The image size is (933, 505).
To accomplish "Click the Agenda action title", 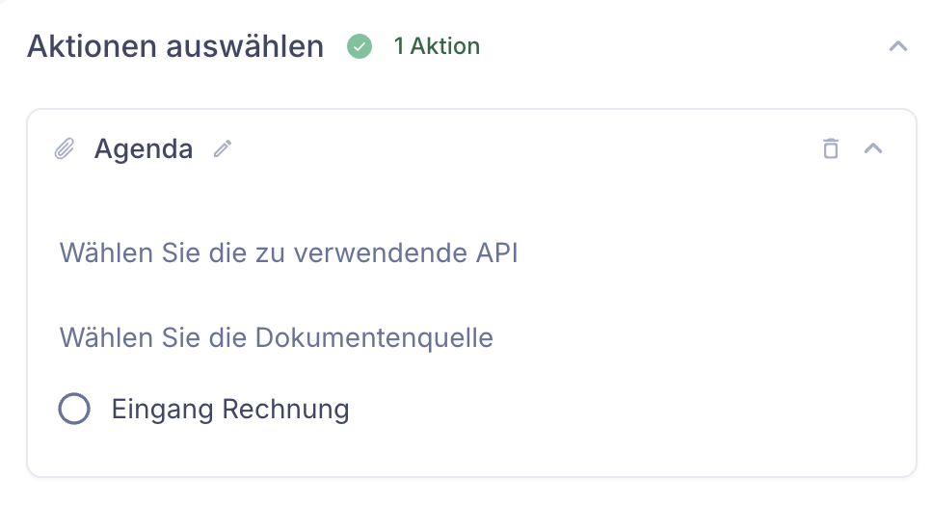I will (x=144, y=148).
